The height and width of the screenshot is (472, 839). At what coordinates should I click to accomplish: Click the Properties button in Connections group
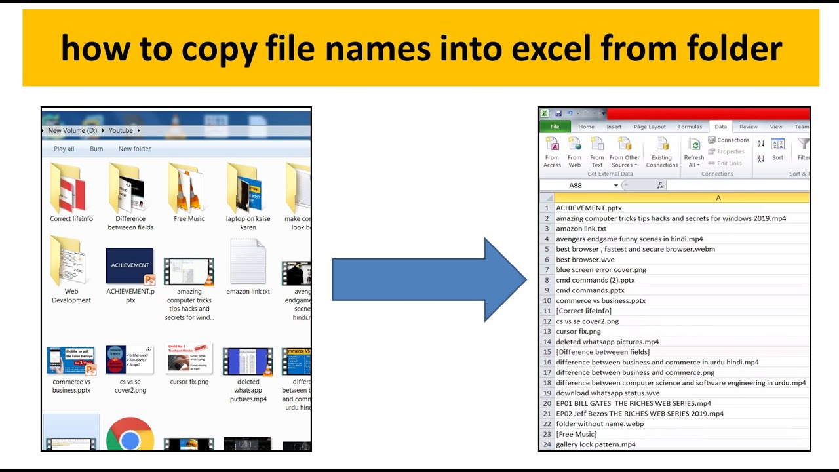[726, 151]
